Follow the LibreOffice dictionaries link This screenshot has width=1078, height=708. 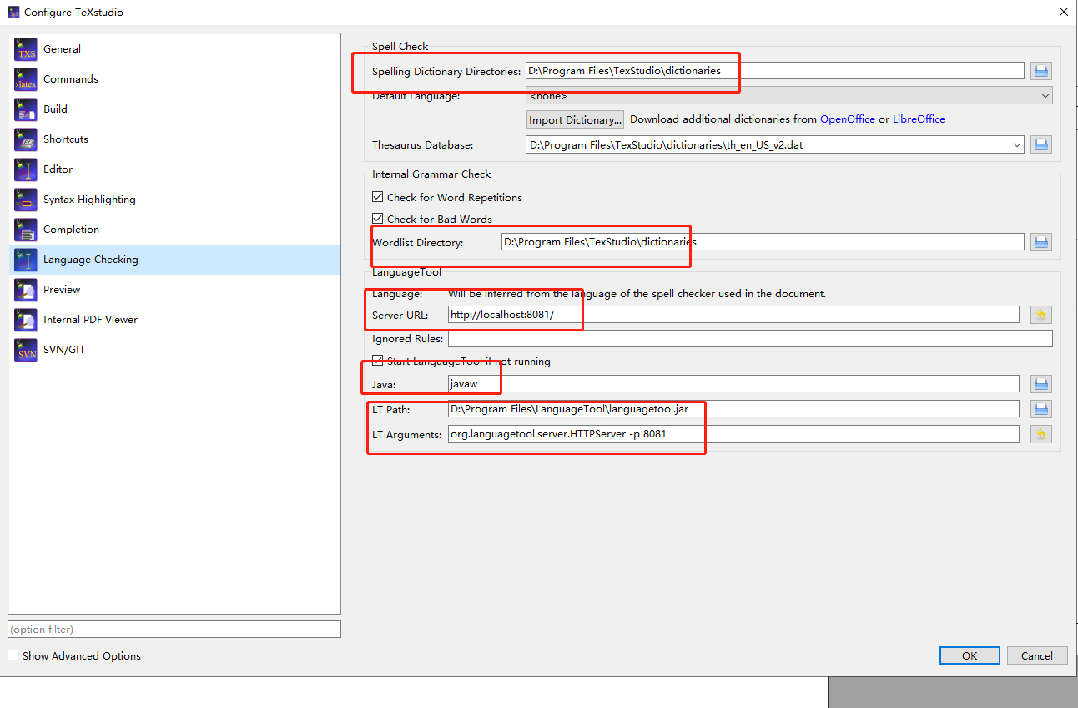click(x=919, y=119)
